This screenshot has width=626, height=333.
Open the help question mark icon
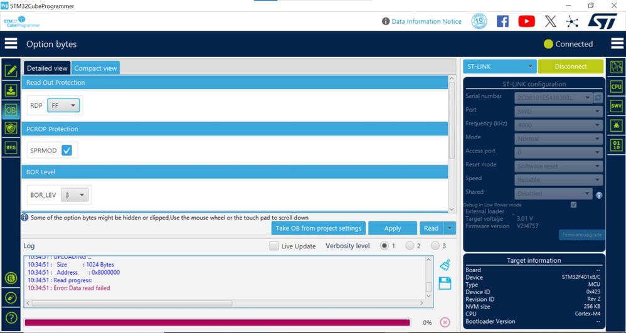tap(11, 317)
